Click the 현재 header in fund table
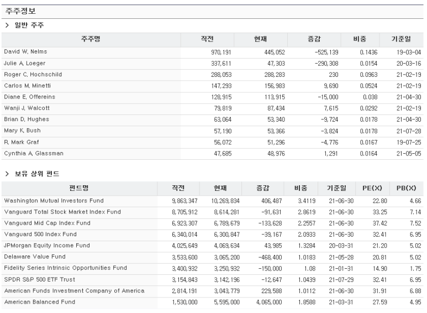The height and width of the screenshot is (313, 427). tap(220, 188)
